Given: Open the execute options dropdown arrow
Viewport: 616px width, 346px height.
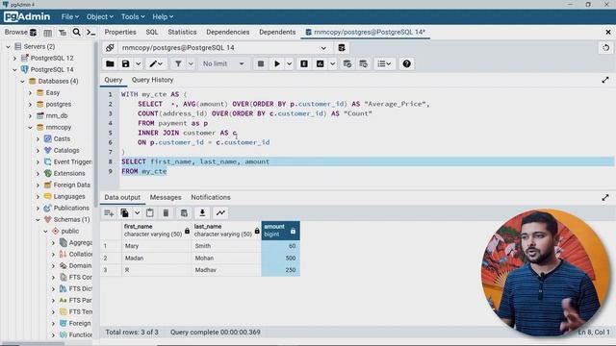Looking at the screenshot, I should coord(289,63).
